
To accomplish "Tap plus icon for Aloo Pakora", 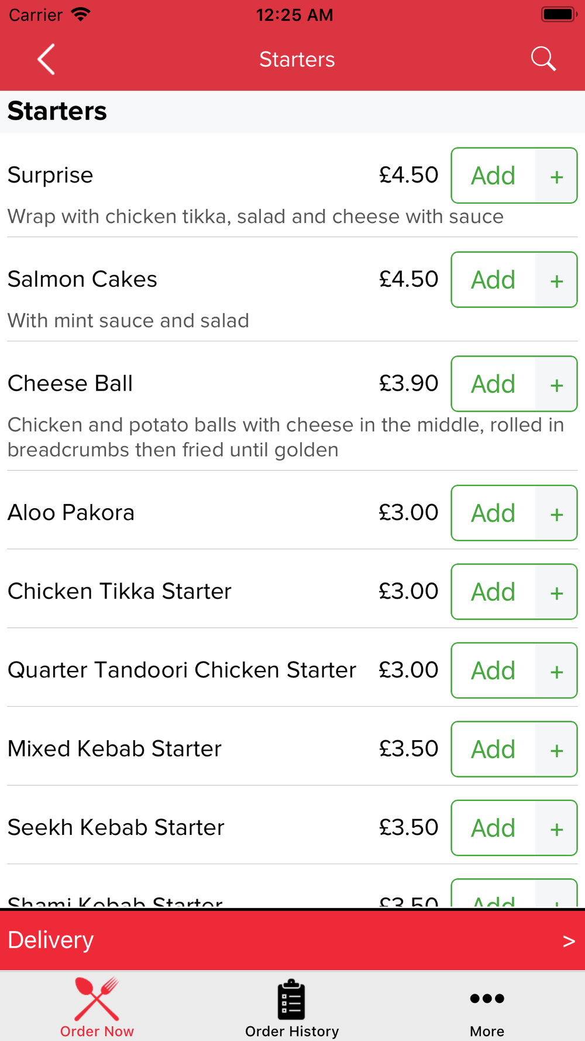I will (556, 513).
